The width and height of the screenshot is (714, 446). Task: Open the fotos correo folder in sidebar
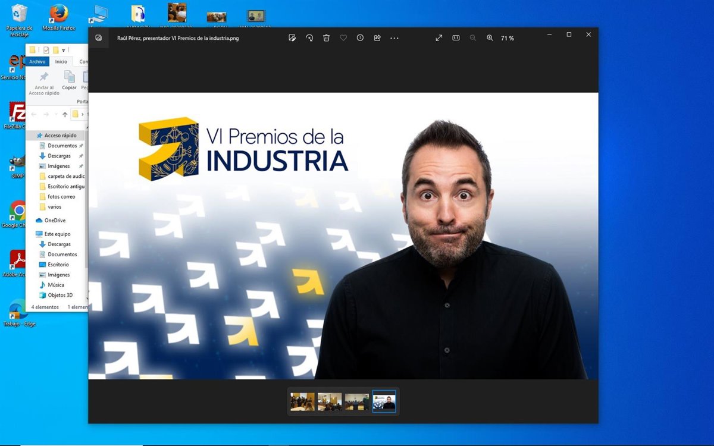[x=61, y=197]
